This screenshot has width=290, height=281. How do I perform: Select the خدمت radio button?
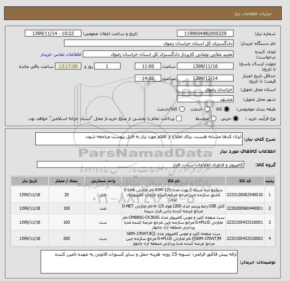207,109
